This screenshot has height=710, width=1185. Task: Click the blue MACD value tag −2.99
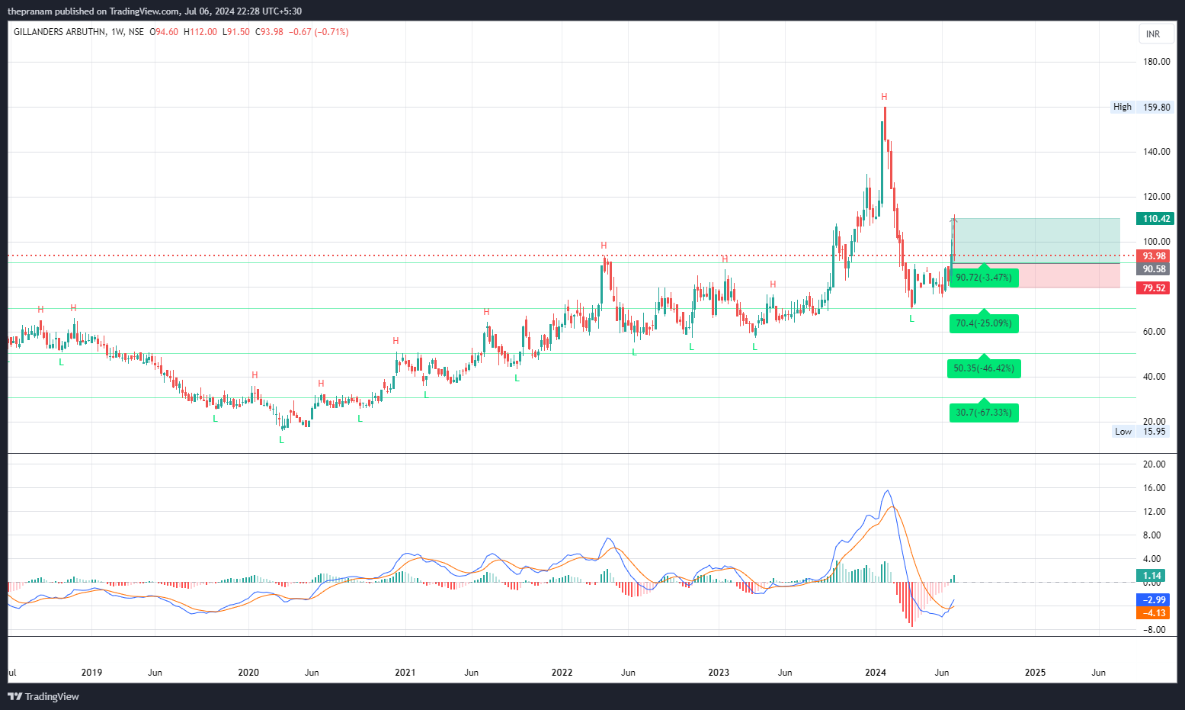click(1154, 600)
